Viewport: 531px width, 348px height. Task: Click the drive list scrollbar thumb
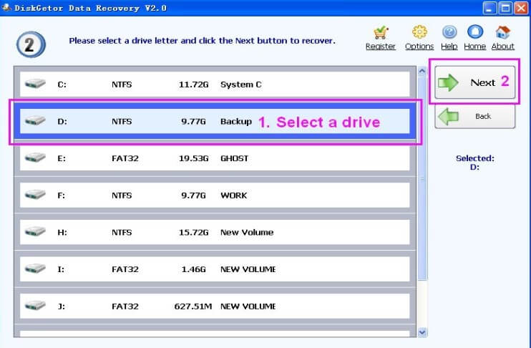point(422,178)
